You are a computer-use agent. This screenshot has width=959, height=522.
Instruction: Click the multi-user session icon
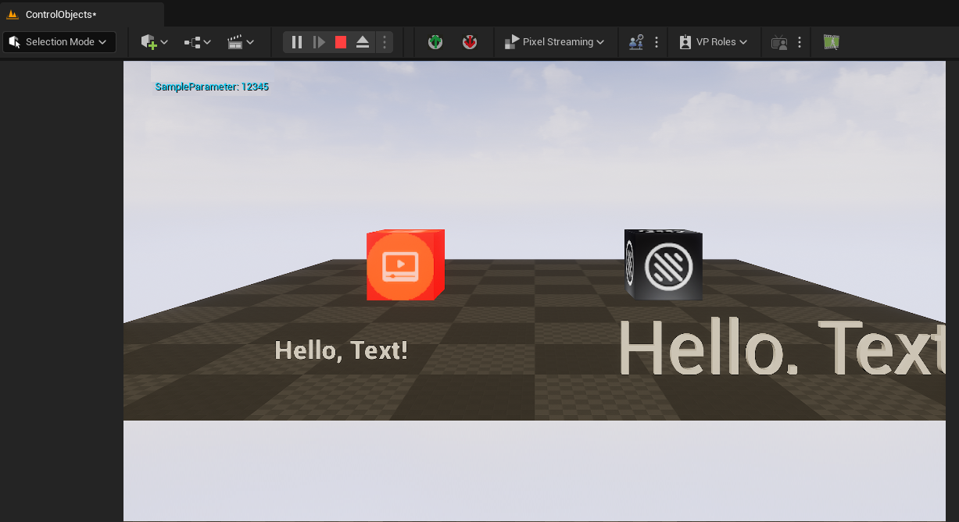pyautogui.click(x=636, y=42)
